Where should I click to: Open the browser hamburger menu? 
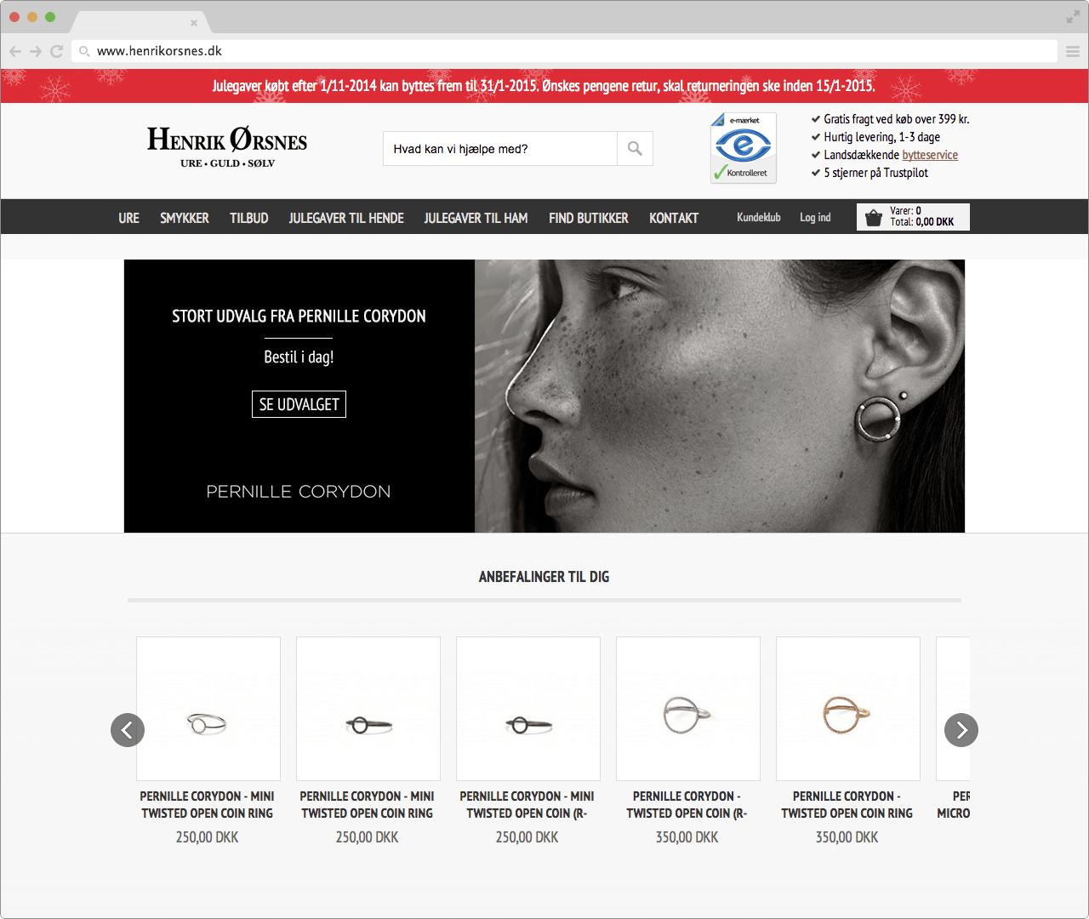pos(1073,51)
